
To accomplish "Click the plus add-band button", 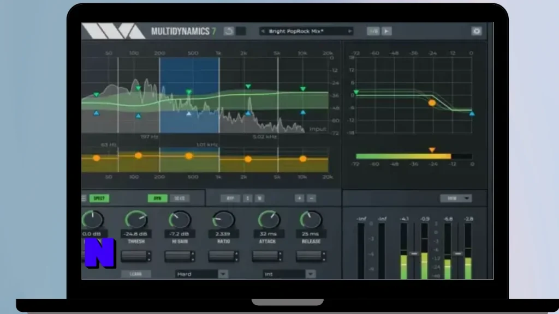I will tap(300, 198).
